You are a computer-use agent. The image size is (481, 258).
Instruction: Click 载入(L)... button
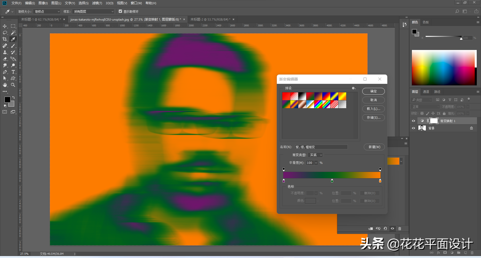(x=374, y=109)
